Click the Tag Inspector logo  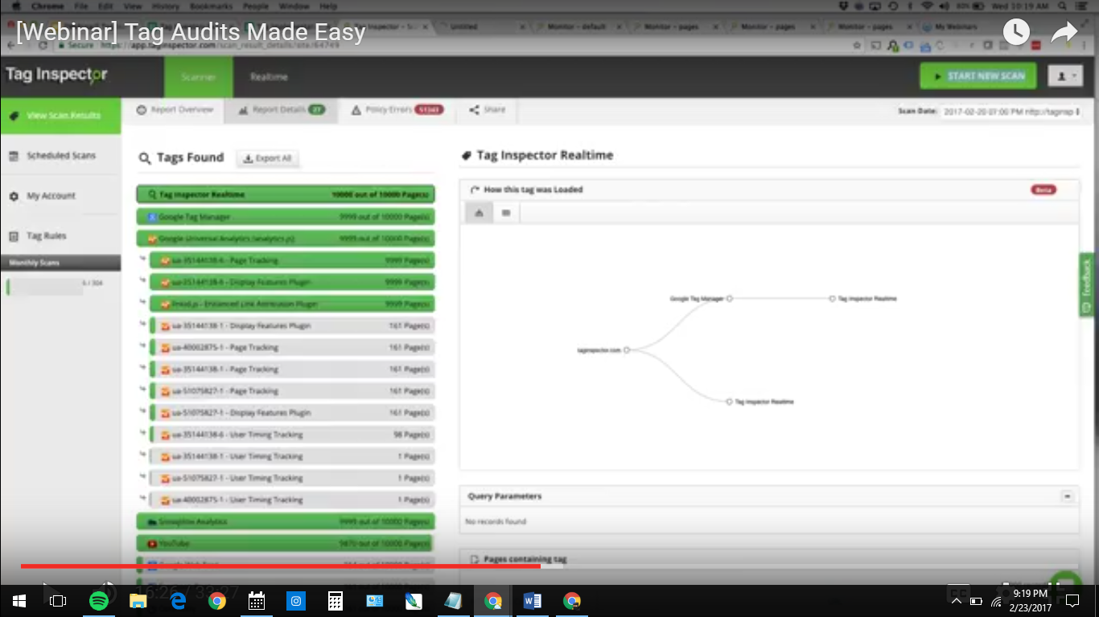(x=56, y=76)
